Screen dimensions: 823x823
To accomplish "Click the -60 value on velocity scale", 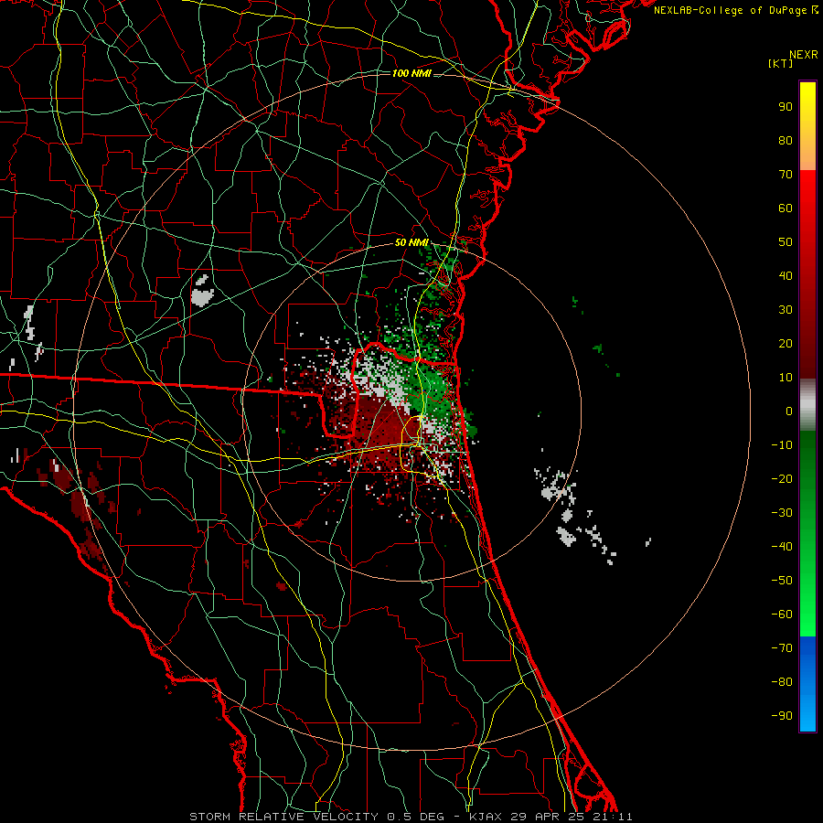I will pyautogui.click(x=782, y=615).
